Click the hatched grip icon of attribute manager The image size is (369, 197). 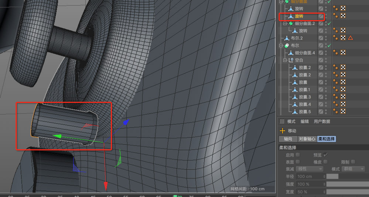[x=282, y=121]
